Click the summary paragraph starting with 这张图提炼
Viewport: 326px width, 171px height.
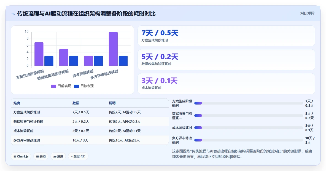click(242, 154)
